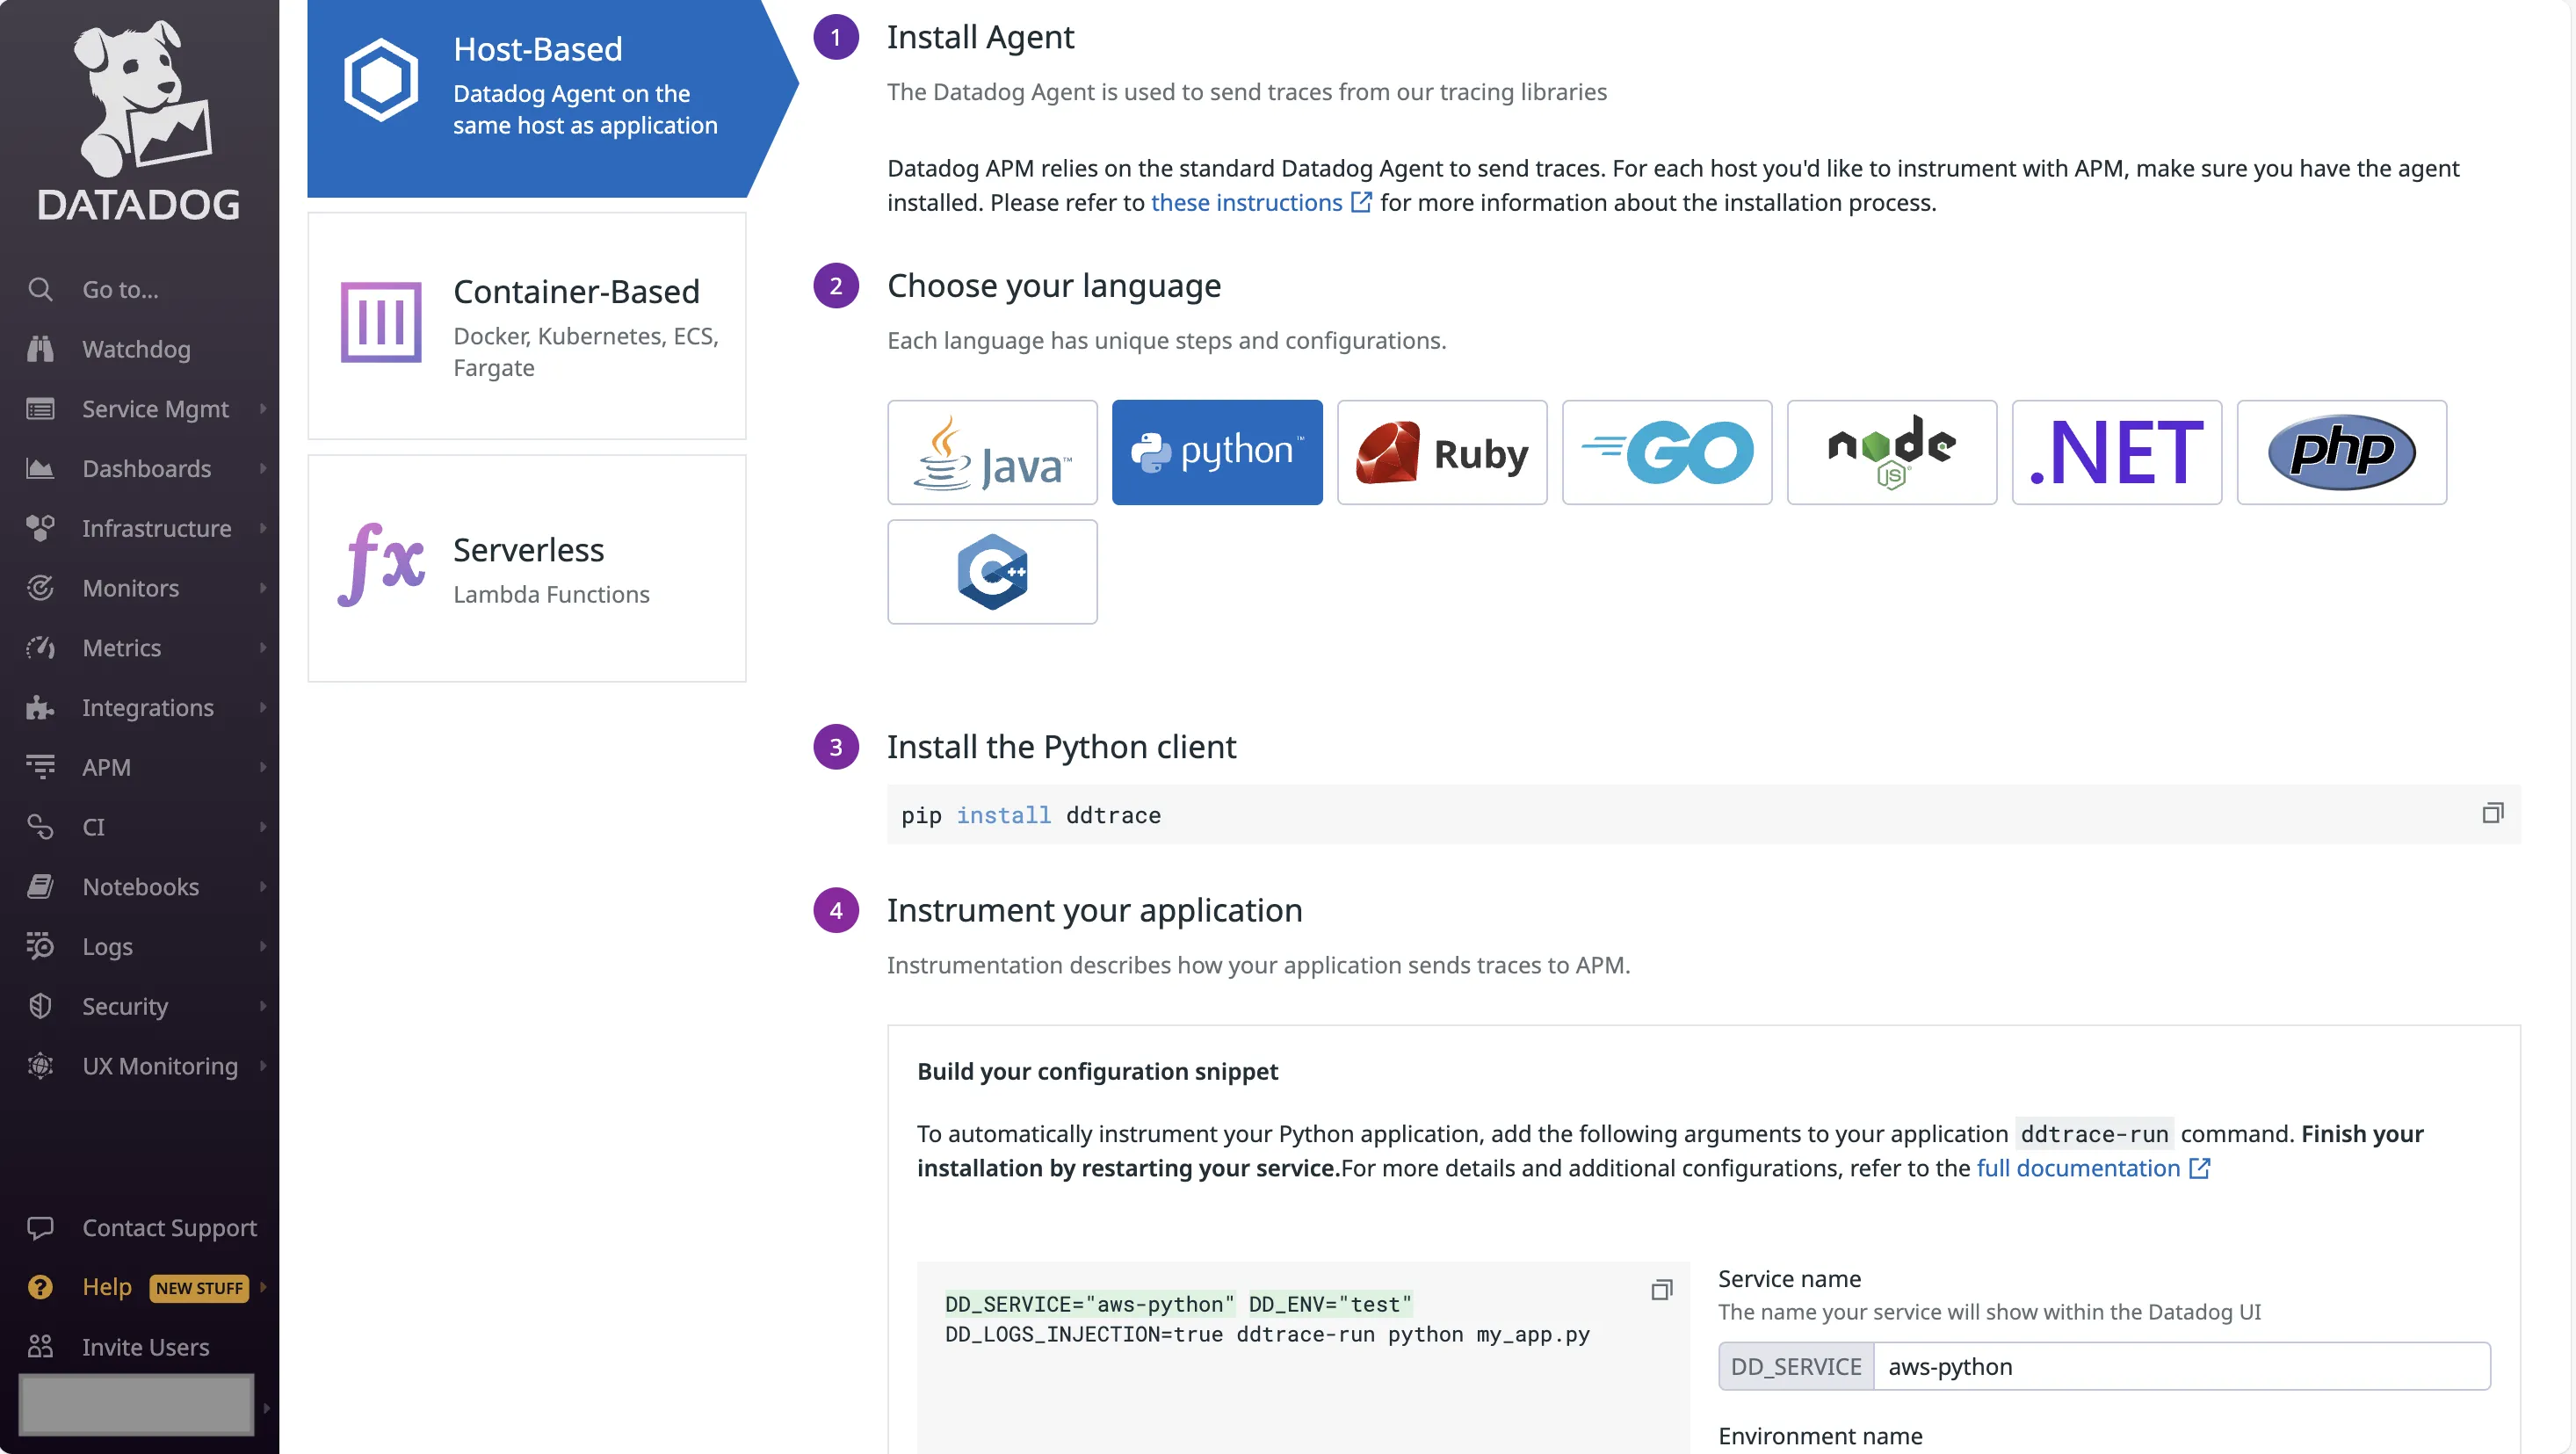Select the Node.js language icon

click(1890, 452)
